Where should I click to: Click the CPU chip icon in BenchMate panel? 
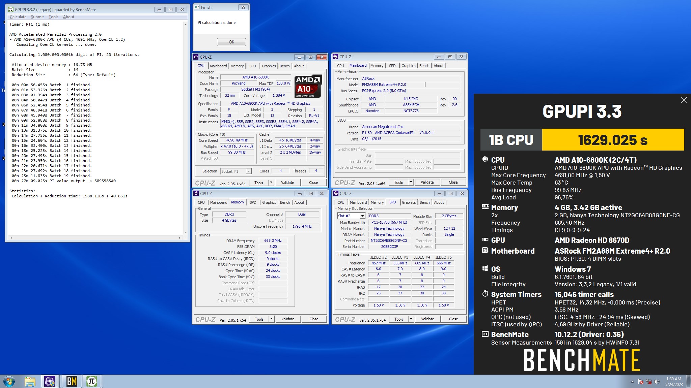click(485, 159)
